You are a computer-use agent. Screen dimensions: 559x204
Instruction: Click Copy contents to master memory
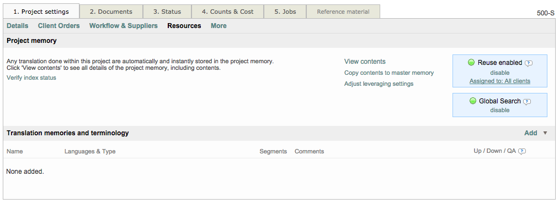pos(389,73)
